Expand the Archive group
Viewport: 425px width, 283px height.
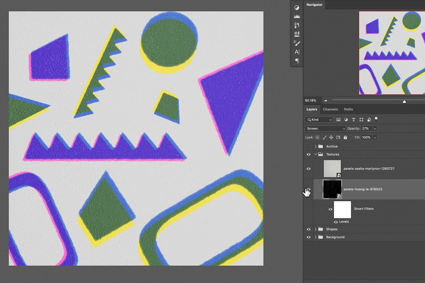tap(315, 146)
